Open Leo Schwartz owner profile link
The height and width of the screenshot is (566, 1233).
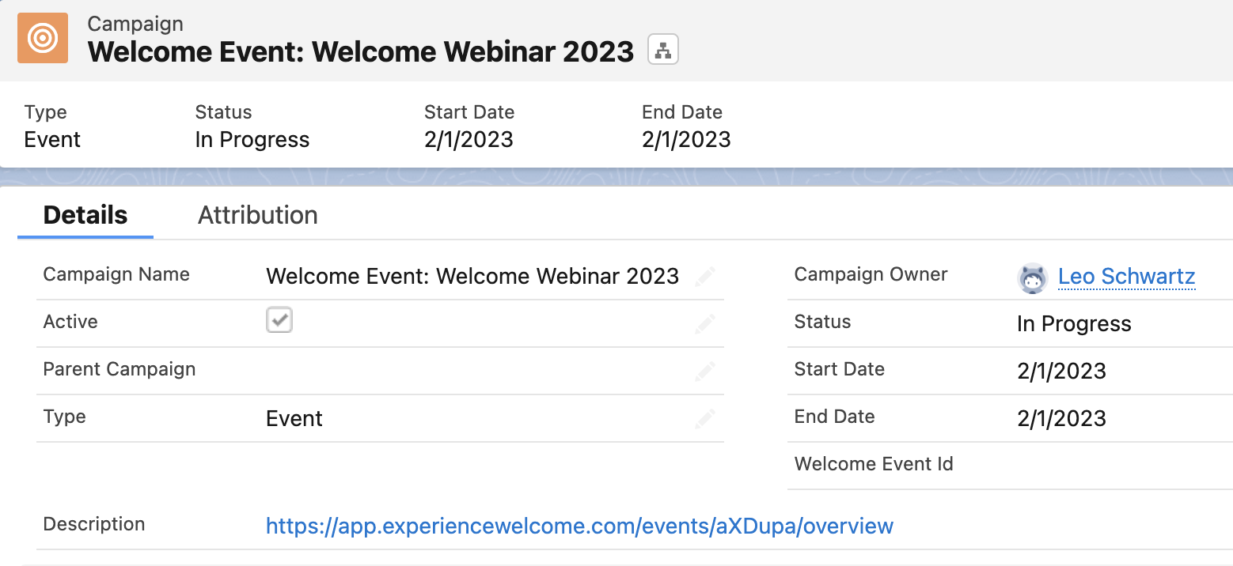(x=1126, y=277)
